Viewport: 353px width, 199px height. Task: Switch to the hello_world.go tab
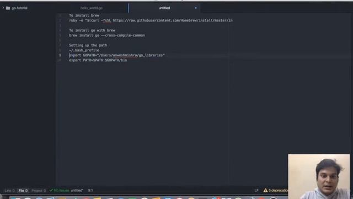click(92, 8)
